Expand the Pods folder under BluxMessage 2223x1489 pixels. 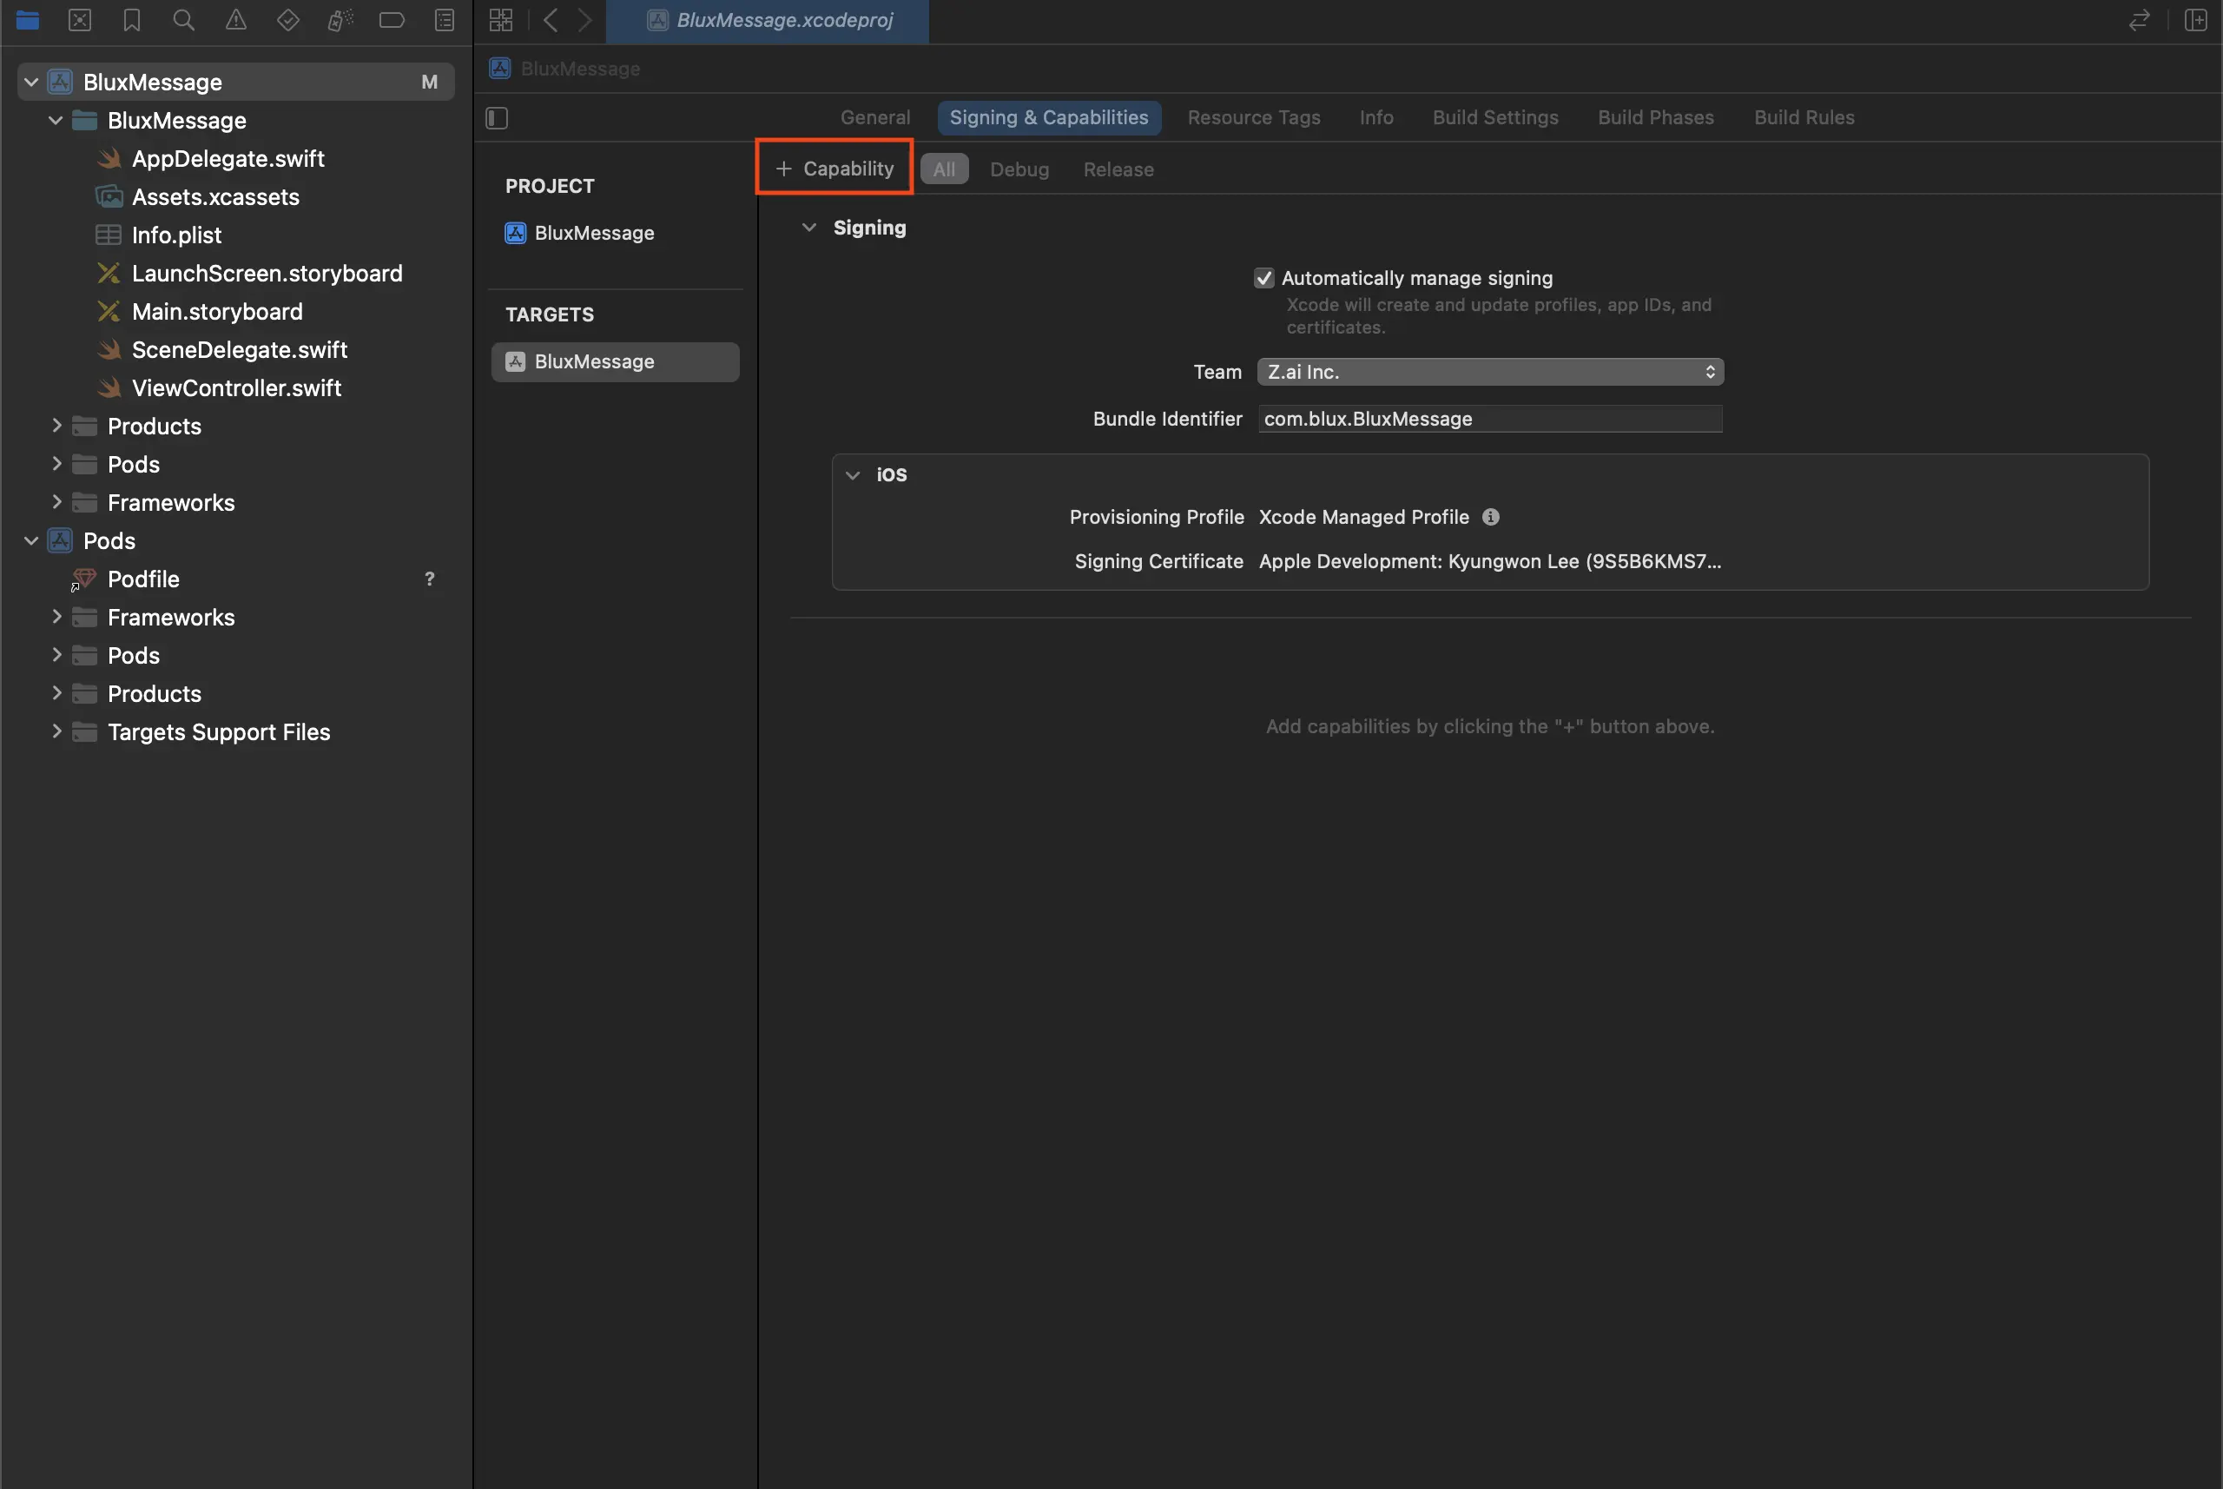click(56, 463)
